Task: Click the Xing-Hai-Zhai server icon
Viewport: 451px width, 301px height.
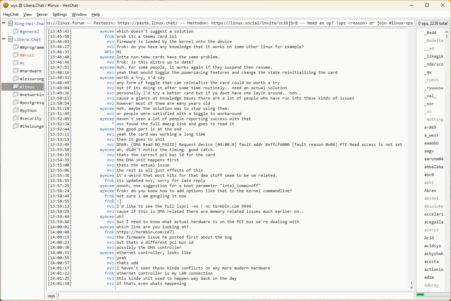Action: 10,24
